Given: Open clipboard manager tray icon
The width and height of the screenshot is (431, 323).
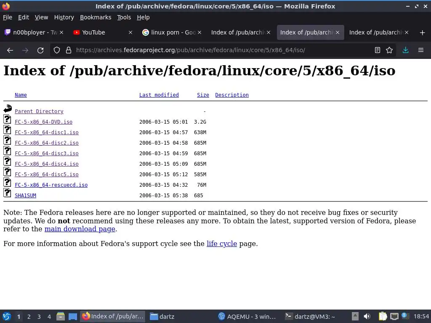Looking at the screenshot, I should (383, 317).
